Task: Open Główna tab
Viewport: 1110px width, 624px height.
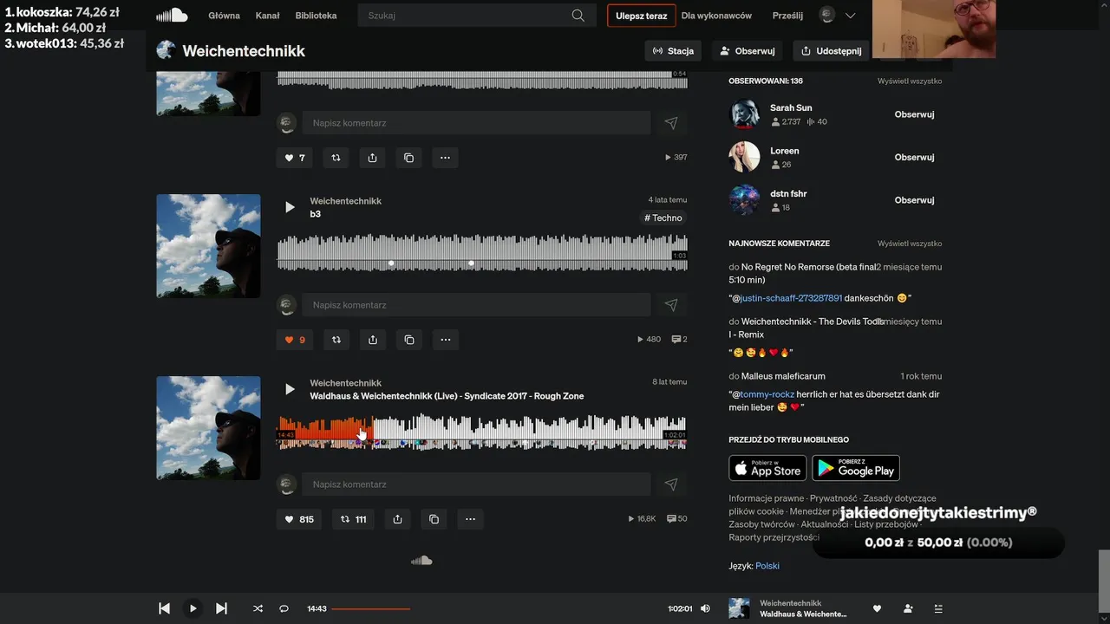Action: tap(224, 16)
